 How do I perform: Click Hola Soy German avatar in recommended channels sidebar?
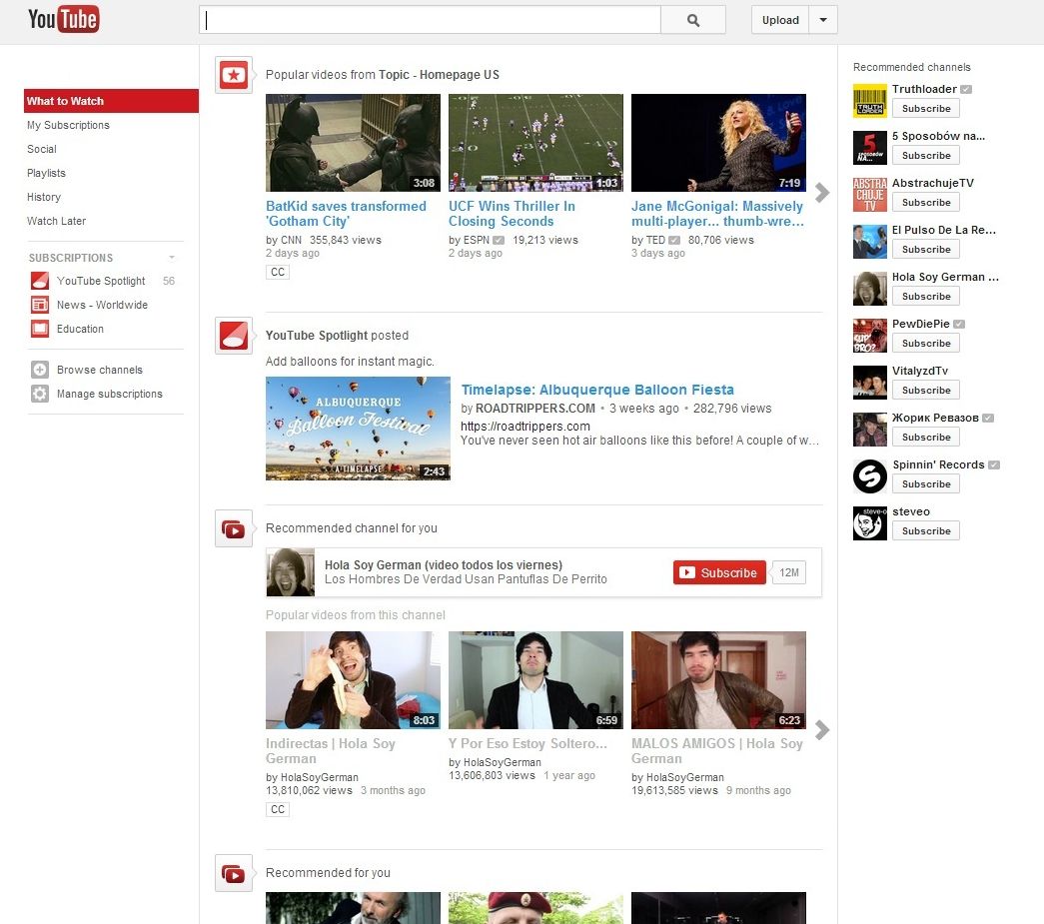tap(869, 289)
